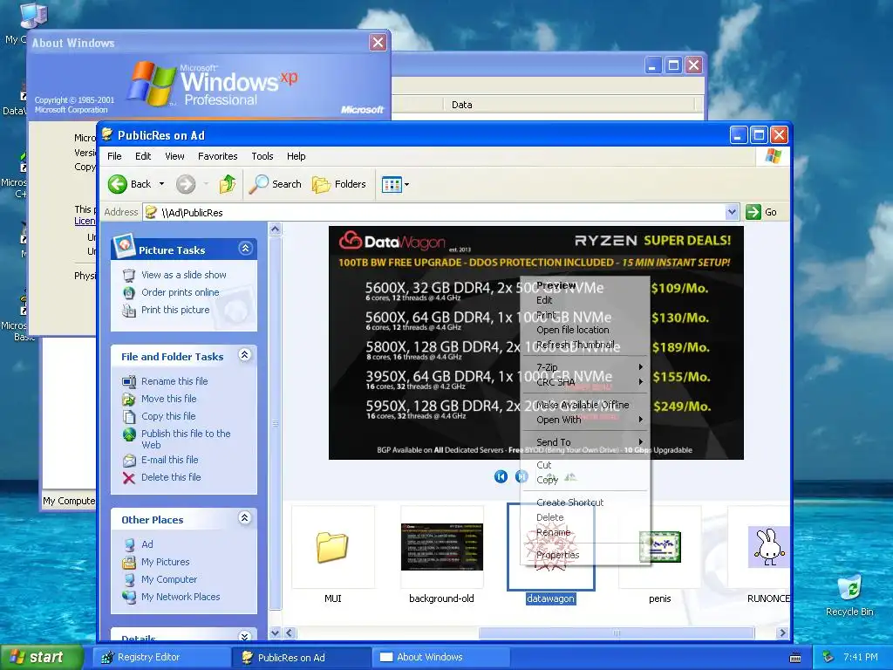Choose Refresh Thumbnail in context menu
This screenshot has height=670, width=893.
tap(585, 345)
